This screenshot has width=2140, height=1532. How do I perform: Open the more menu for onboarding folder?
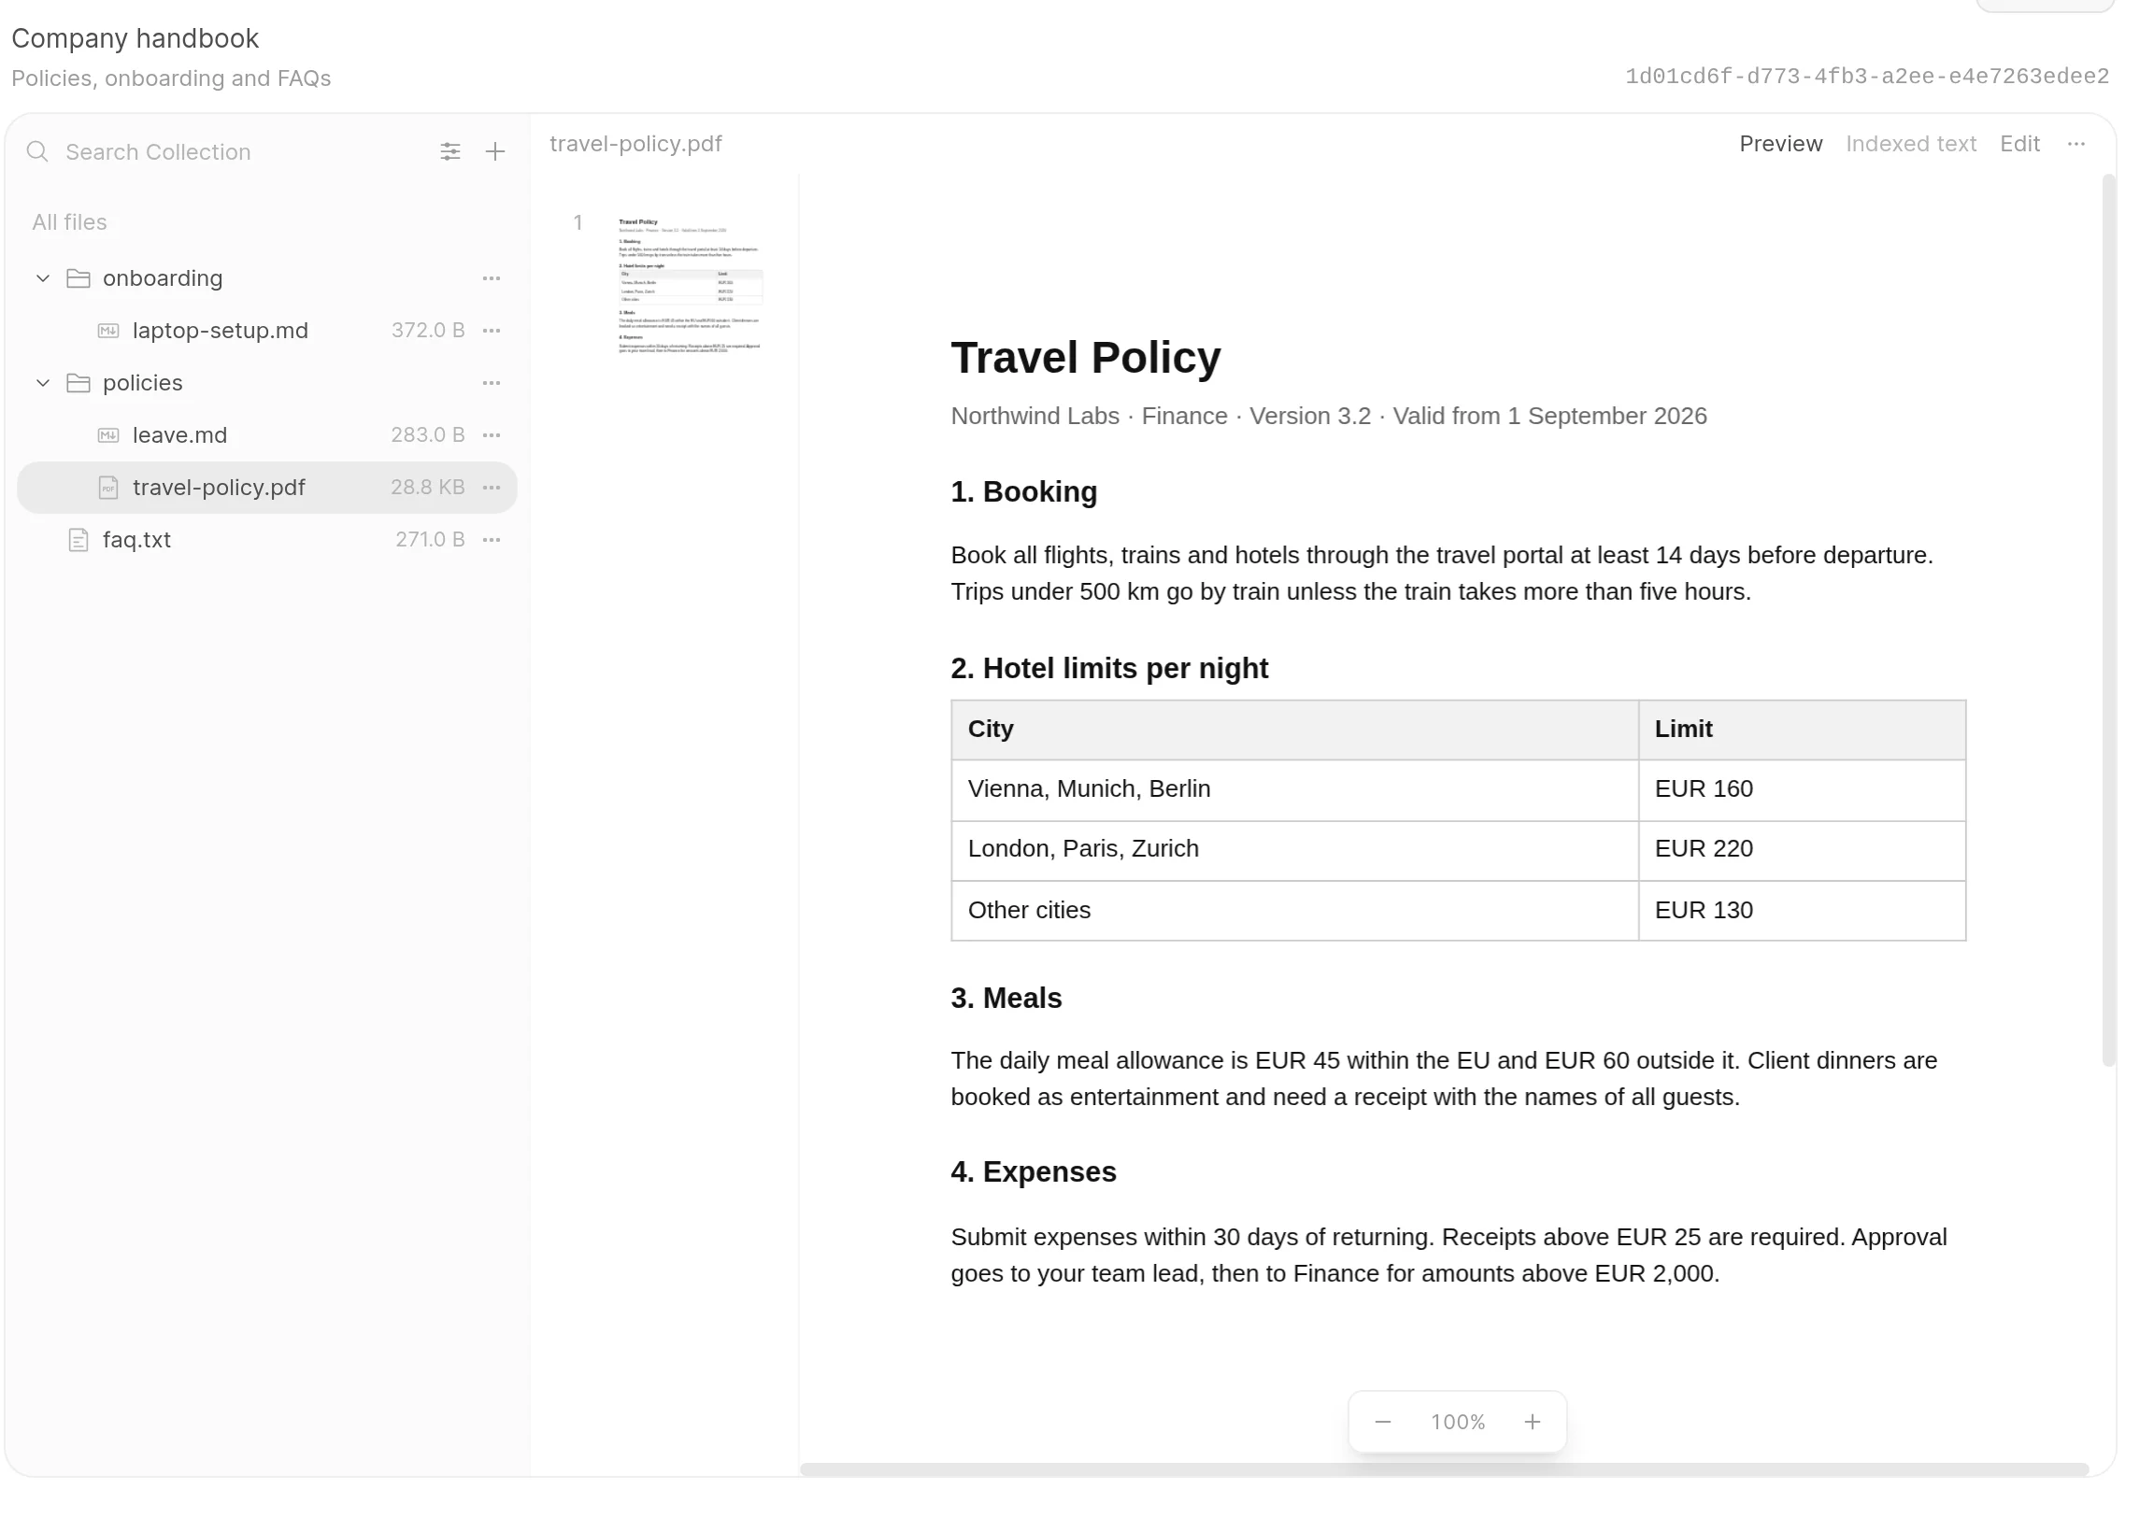tap(492, 278)
